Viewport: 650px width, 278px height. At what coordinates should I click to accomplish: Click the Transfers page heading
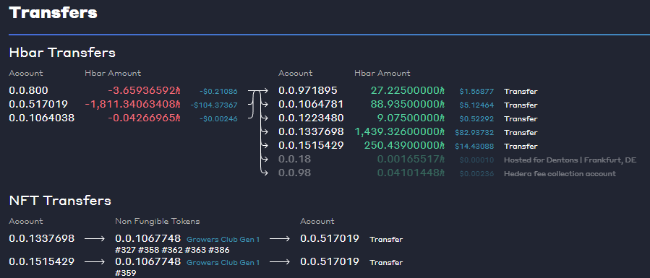click(x=53, y=12)
